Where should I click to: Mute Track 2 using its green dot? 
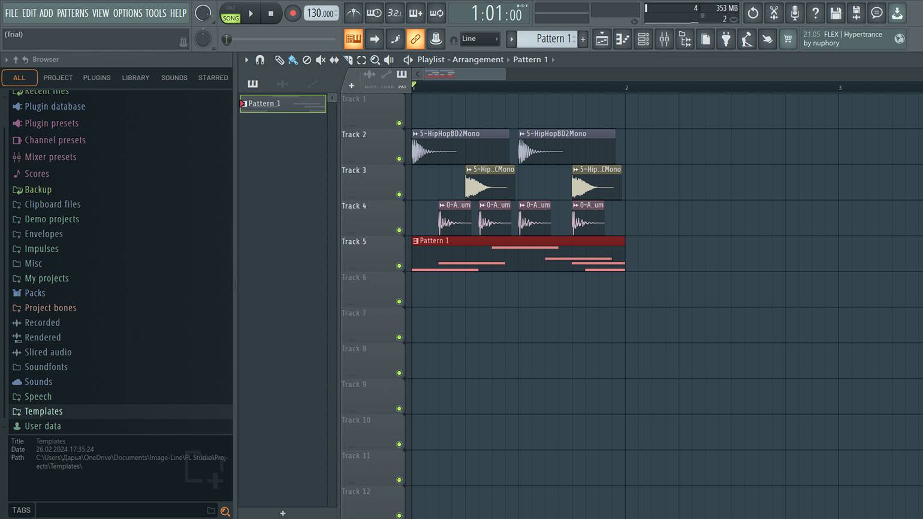(399, 159)
